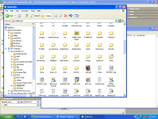
Task: Click the file list scroll down arrow
Action: tap(125, 95)
